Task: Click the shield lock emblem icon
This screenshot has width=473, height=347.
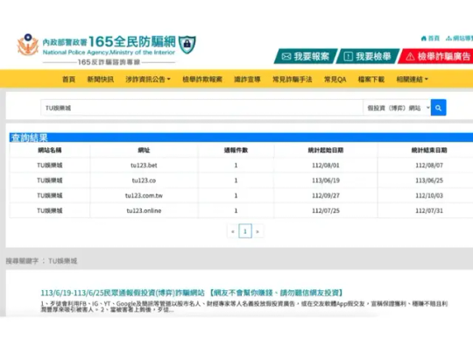Action: [187, 45]
